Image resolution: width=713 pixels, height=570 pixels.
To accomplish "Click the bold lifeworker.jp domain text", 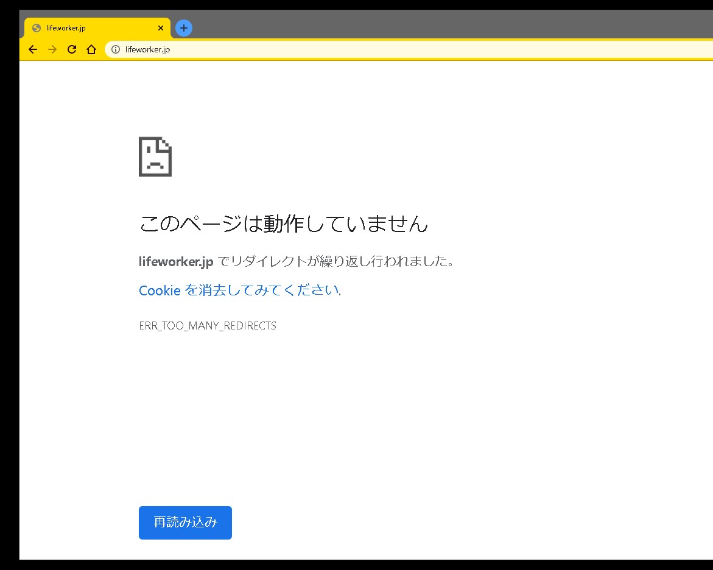I will (x=175, y=261).
